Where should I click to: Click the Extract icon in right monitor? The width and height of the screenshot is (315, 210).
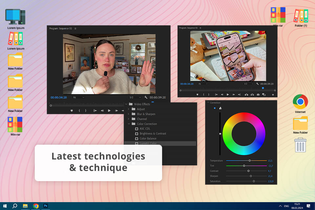pos(252,94)
